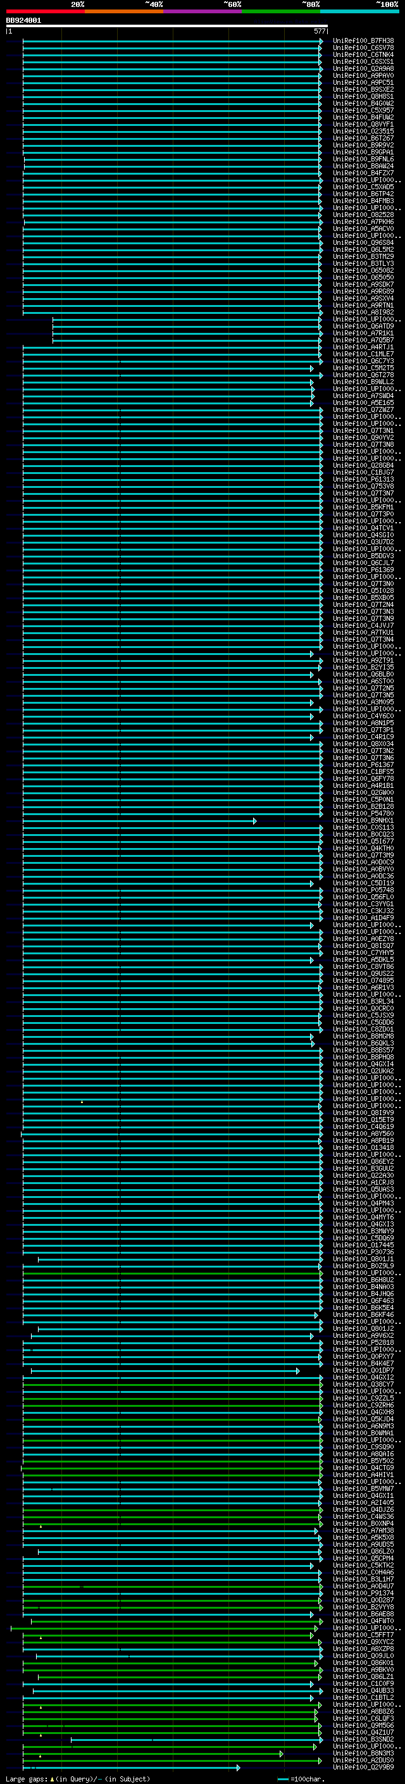Select hit UniRef100_A5DKL5
The image size is (405, 1784).
point(363,959)
